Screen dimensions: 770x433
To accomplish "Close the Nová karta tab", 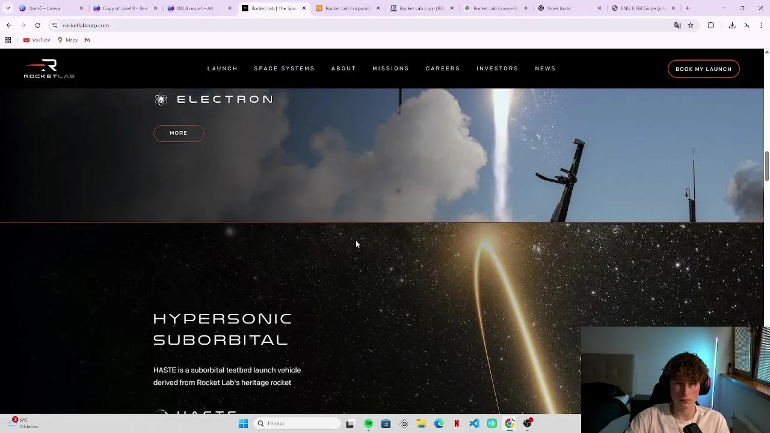I will point(600,8).
